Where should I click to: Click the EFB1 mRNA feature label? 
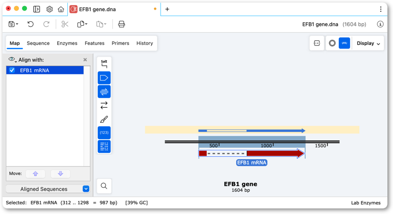(x=252, y=163)
